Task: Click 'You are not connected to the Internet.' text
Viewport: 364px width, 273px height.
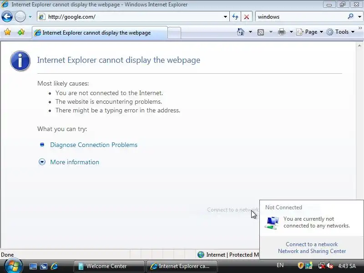Action: [x=109, y=93]
